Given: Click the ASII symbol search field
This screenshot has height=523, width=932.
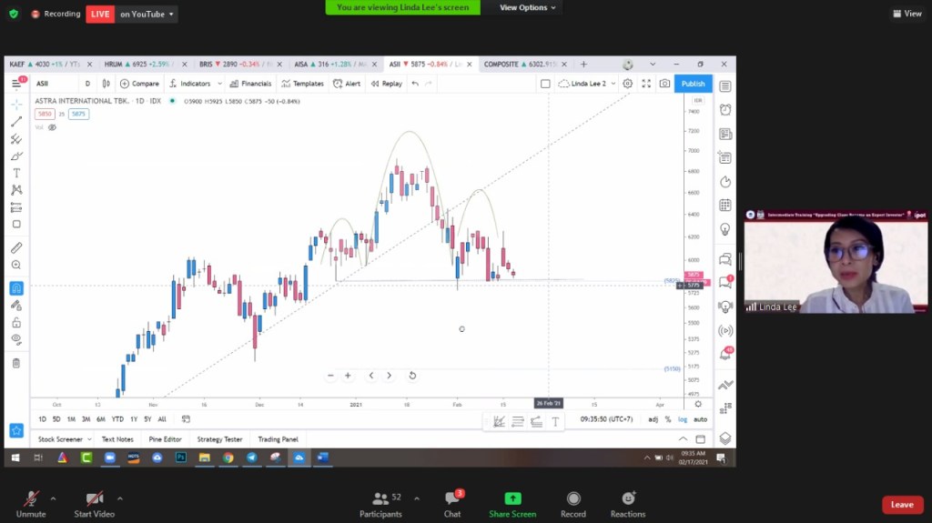Looking at the screenshot, I should [x=55, y=84].
